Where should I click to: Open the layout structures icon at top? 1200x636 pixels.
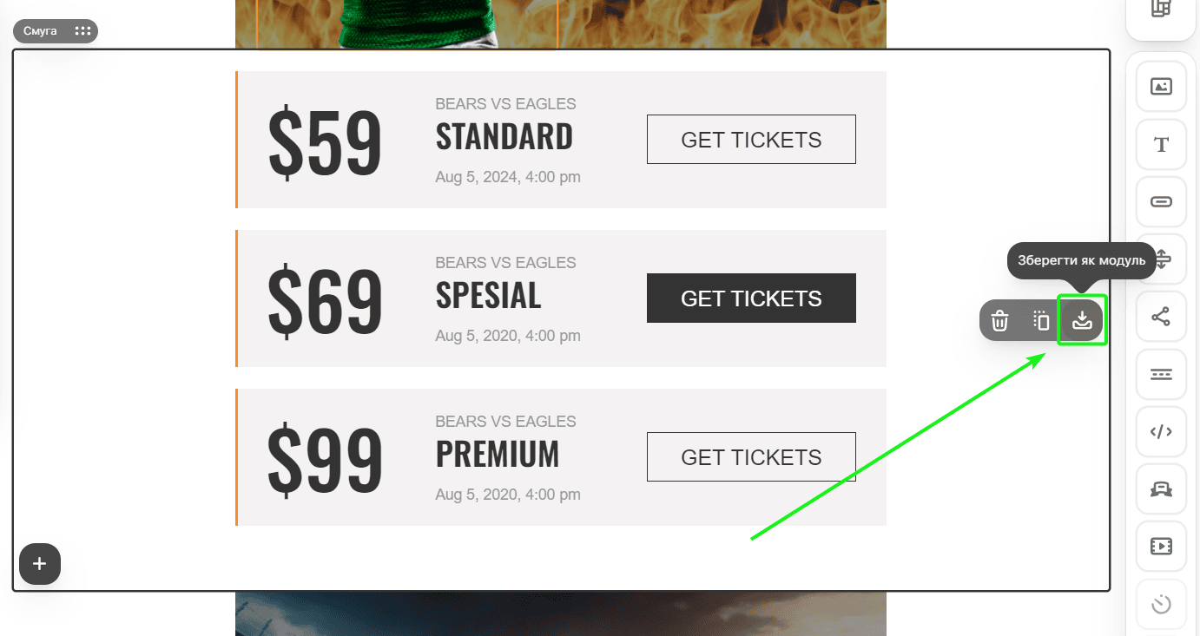point(1161,10)
